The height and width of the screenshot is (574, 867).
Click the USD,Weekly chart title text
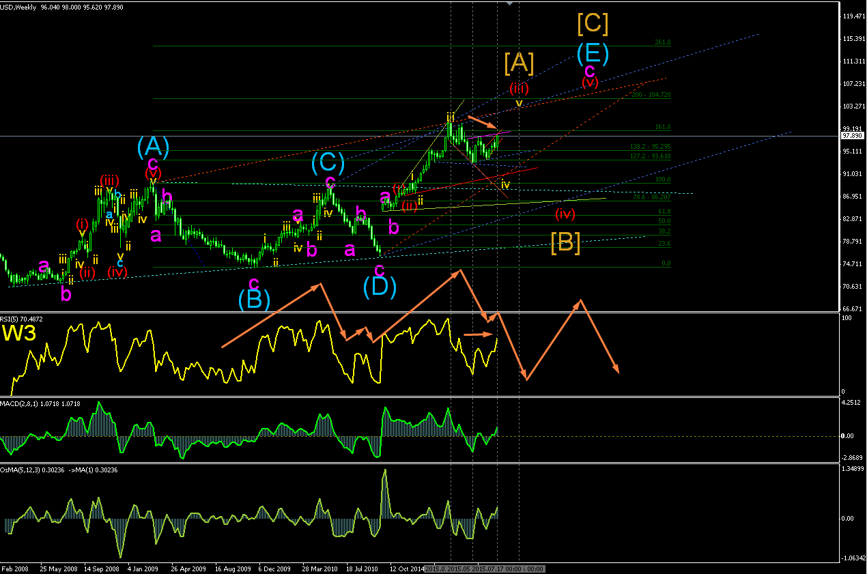pos(18,6)
